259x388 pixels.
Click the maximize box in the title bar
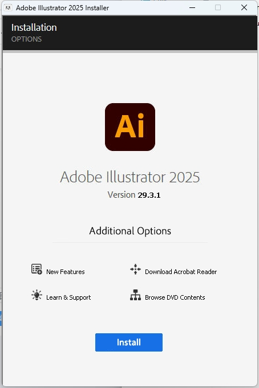[218, 7]
